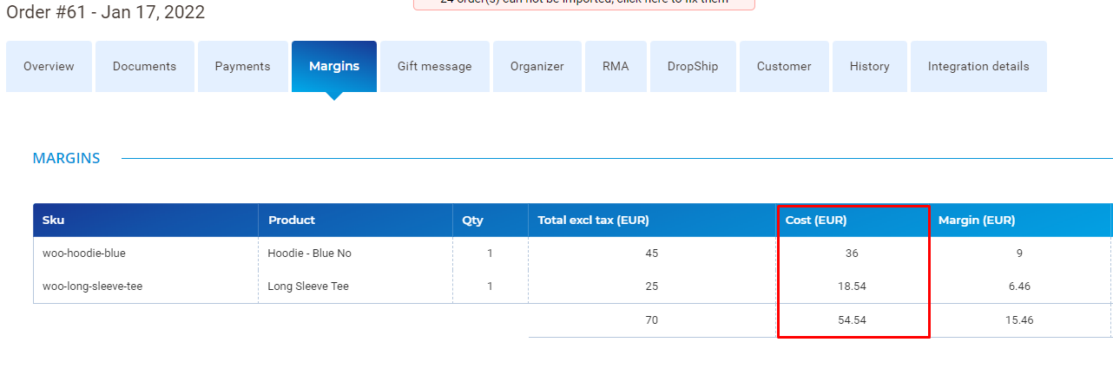The image size is (1113, 382).
Task: Click the orders cannot be imported alert
Action: (583, 3)
